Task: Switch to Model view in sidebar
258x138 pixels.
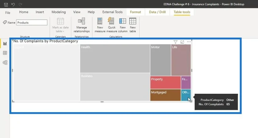Action: [5, 63]
